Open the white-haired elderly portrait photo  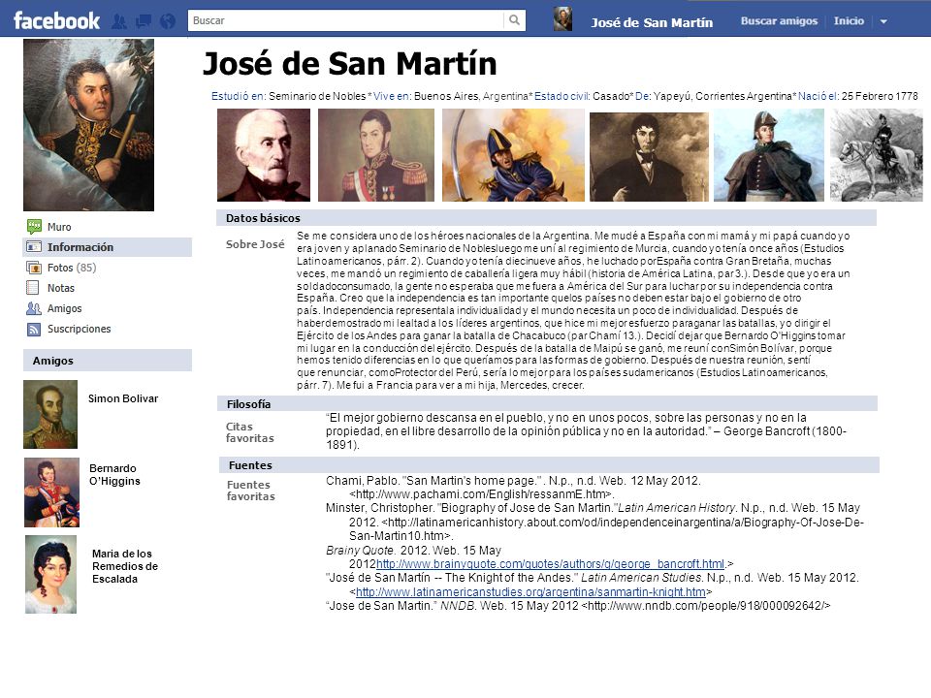(264, 155)
